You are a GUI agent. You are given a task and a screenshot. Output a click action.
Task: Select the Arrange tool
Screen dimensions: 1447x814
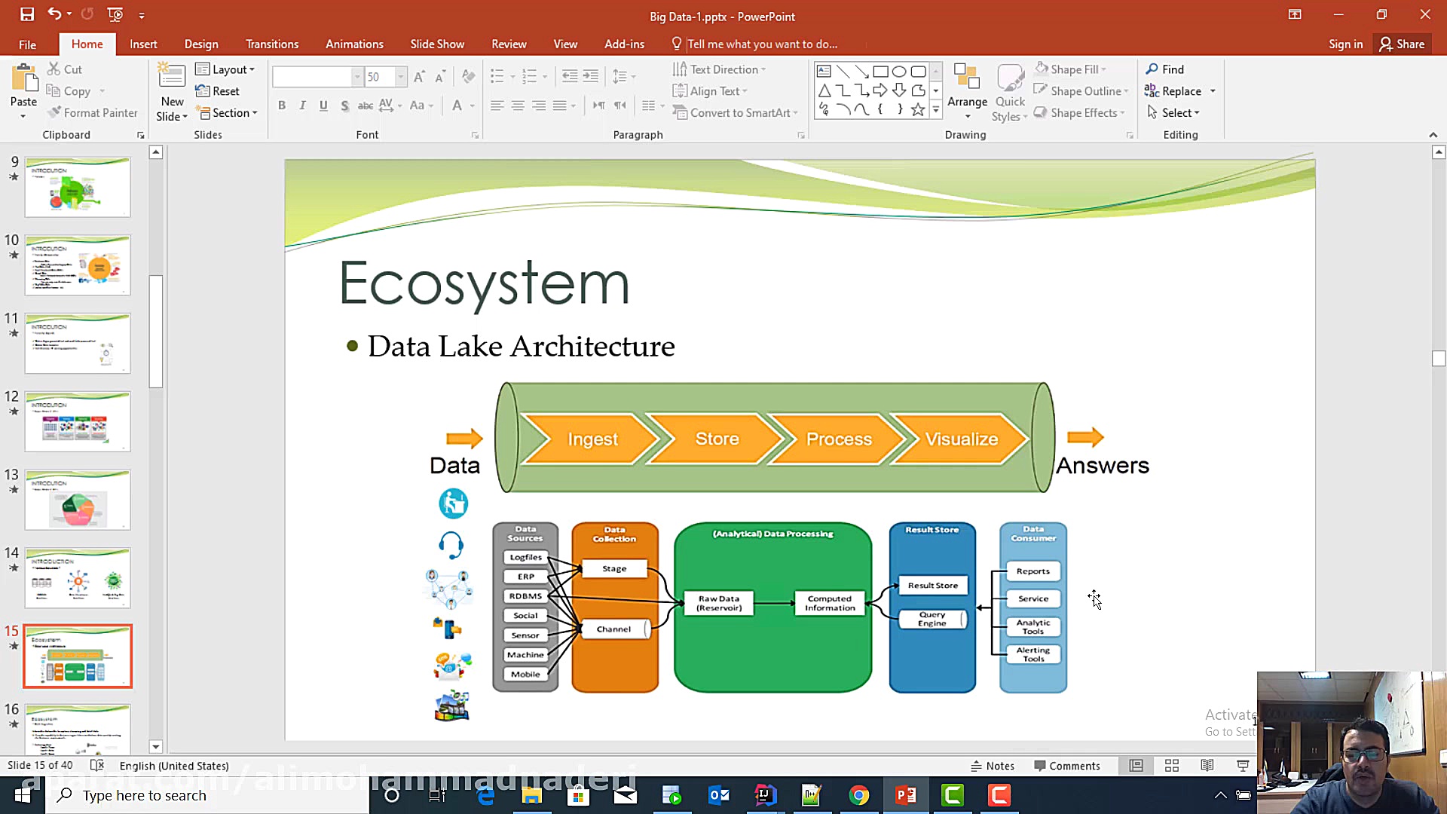tap(967, 90)
